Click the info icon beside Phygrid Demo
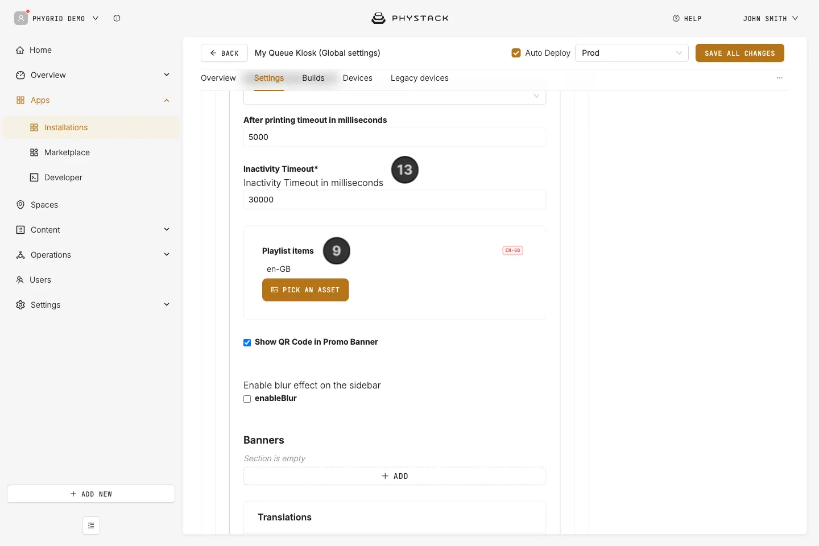The height and width of the screenshot is (546, 819). point(117,18)
